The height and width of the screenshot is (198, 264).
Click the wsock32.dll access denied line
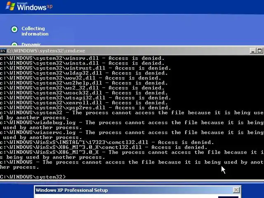point(84,93)
